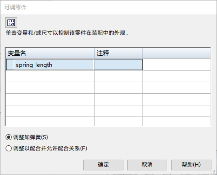This screenshot has width=217, height=175.
Task: Click the 可调零件 dialog title bar
Action: tap(108, 7)
